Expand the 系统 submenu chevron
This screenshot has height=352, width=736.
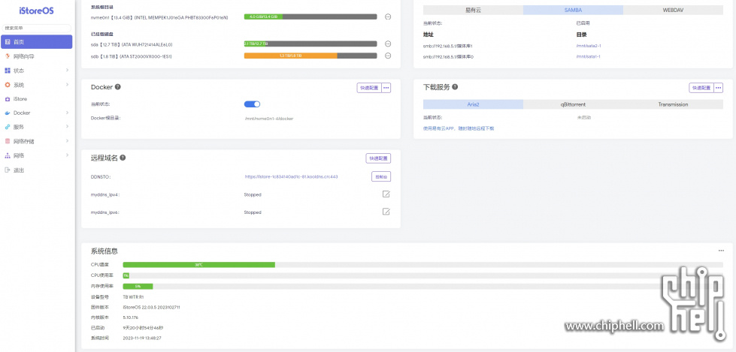tap(67, 85)
